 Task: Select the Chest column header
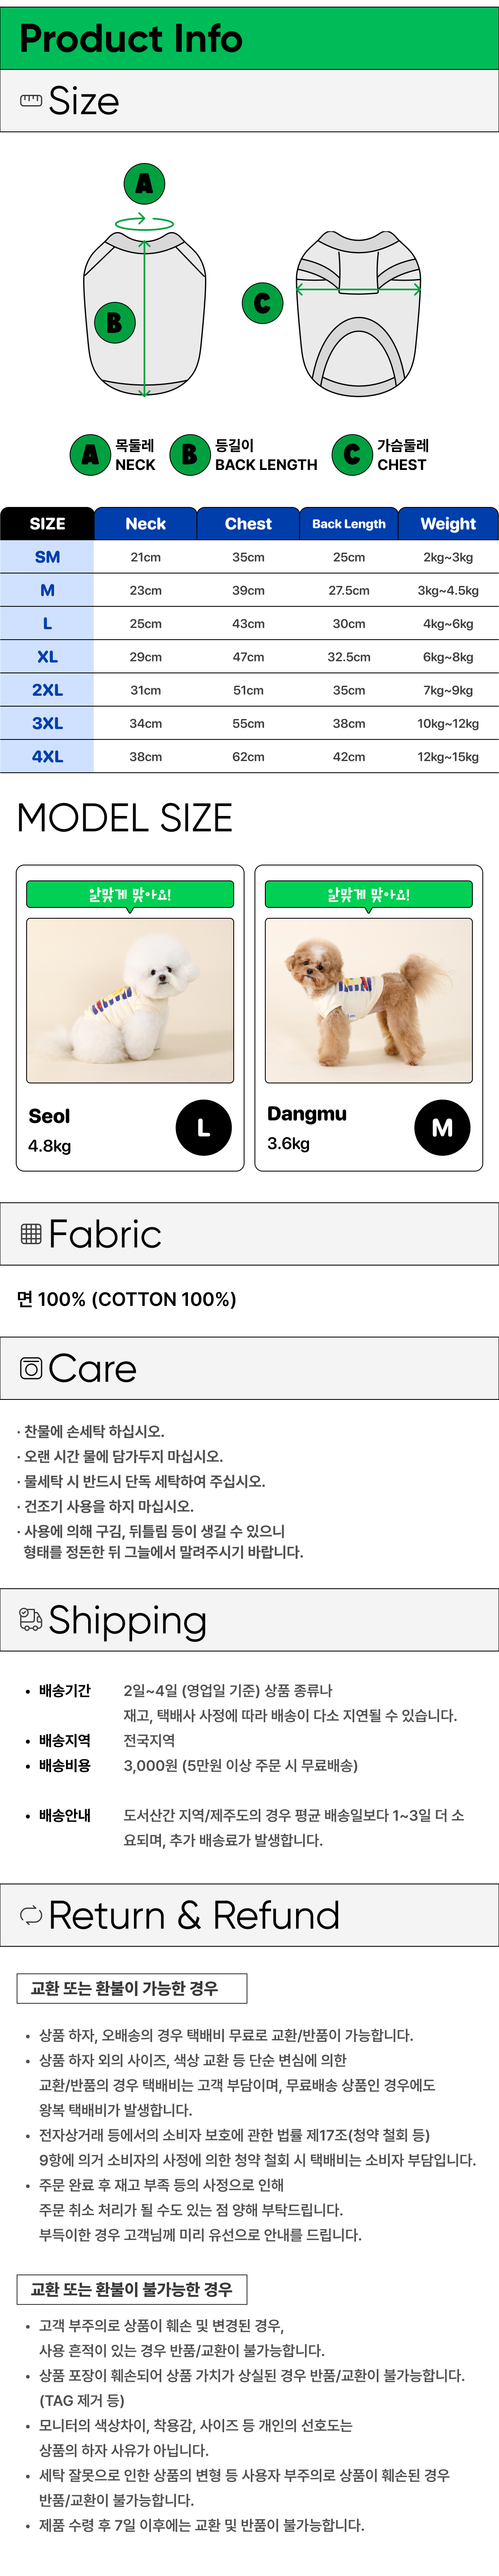coord(248,524)
